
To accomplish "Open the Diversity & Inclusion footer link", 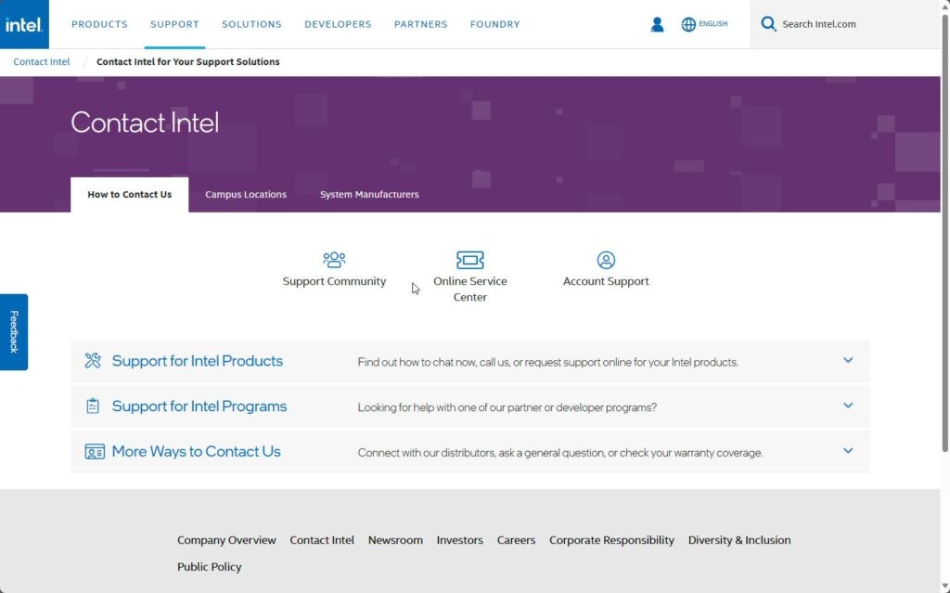I will click(739, 540).
